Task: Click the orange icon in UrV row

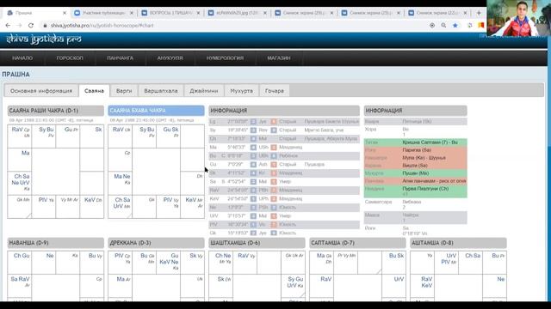Action: click(274, 215)
